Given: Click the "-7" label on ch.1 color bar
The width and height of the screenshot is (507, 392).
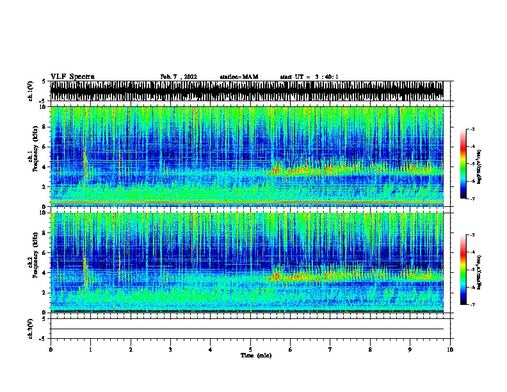Looking at the screenshot, I should click(472, 199).
